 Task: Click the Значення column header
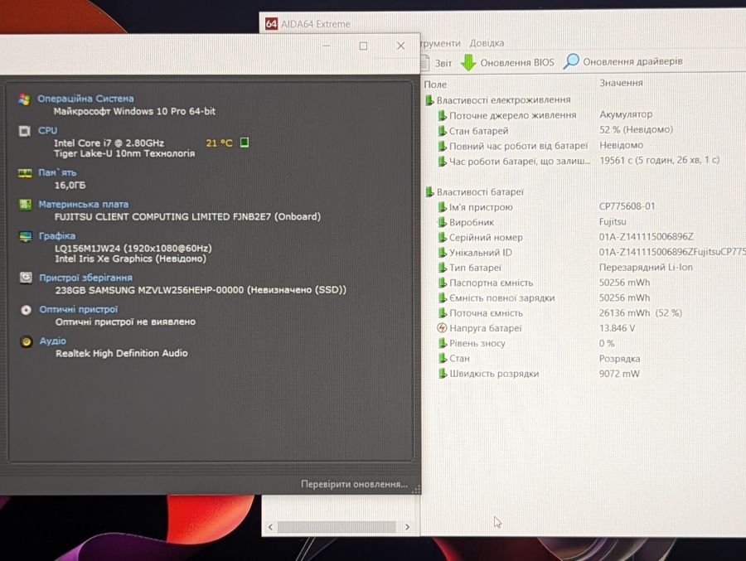(x=621, y=83)
